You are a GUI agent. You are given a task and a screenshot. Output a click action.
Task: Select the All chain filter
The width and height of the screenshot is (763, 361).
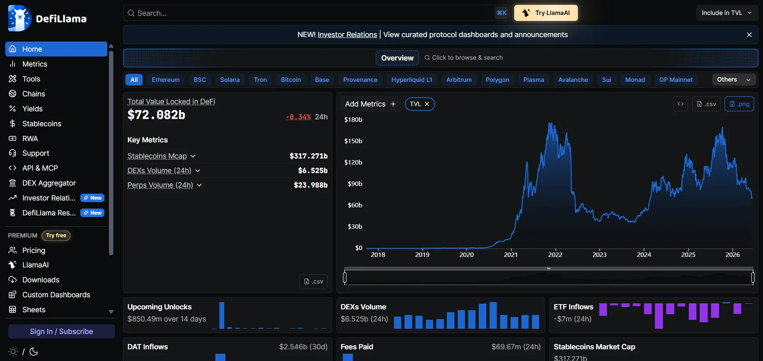[x=134, y=80]
